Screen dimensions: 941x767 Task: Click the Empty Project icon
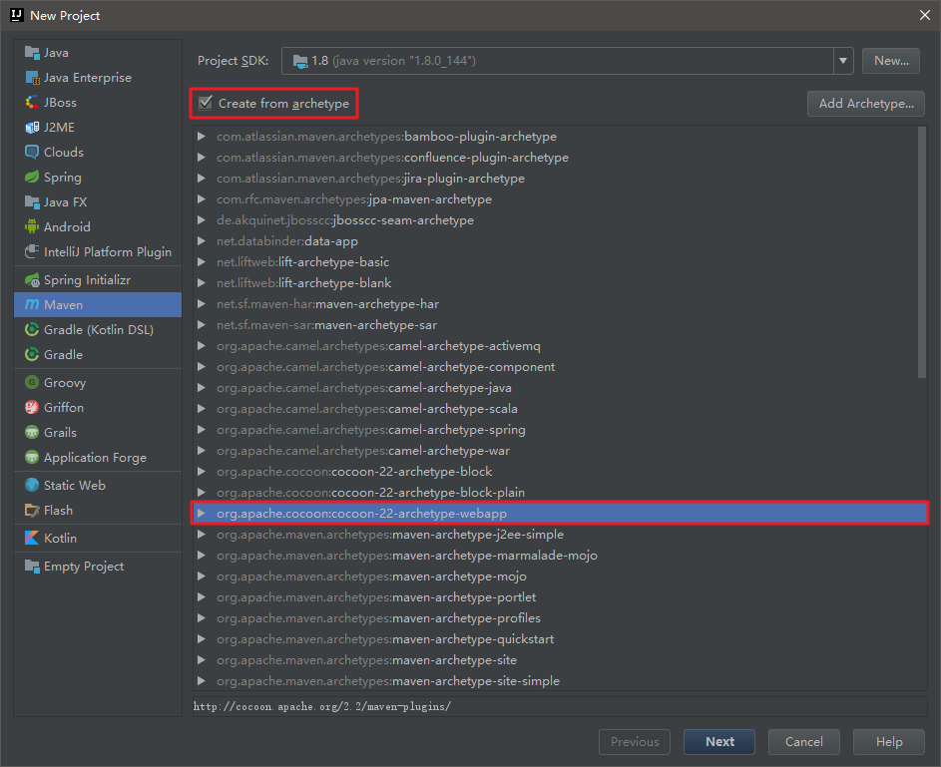pos(32,567)
